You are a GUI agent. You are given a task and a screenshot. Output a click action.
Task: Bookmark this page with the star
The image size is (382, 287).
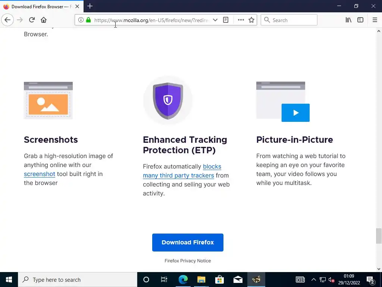251,20
